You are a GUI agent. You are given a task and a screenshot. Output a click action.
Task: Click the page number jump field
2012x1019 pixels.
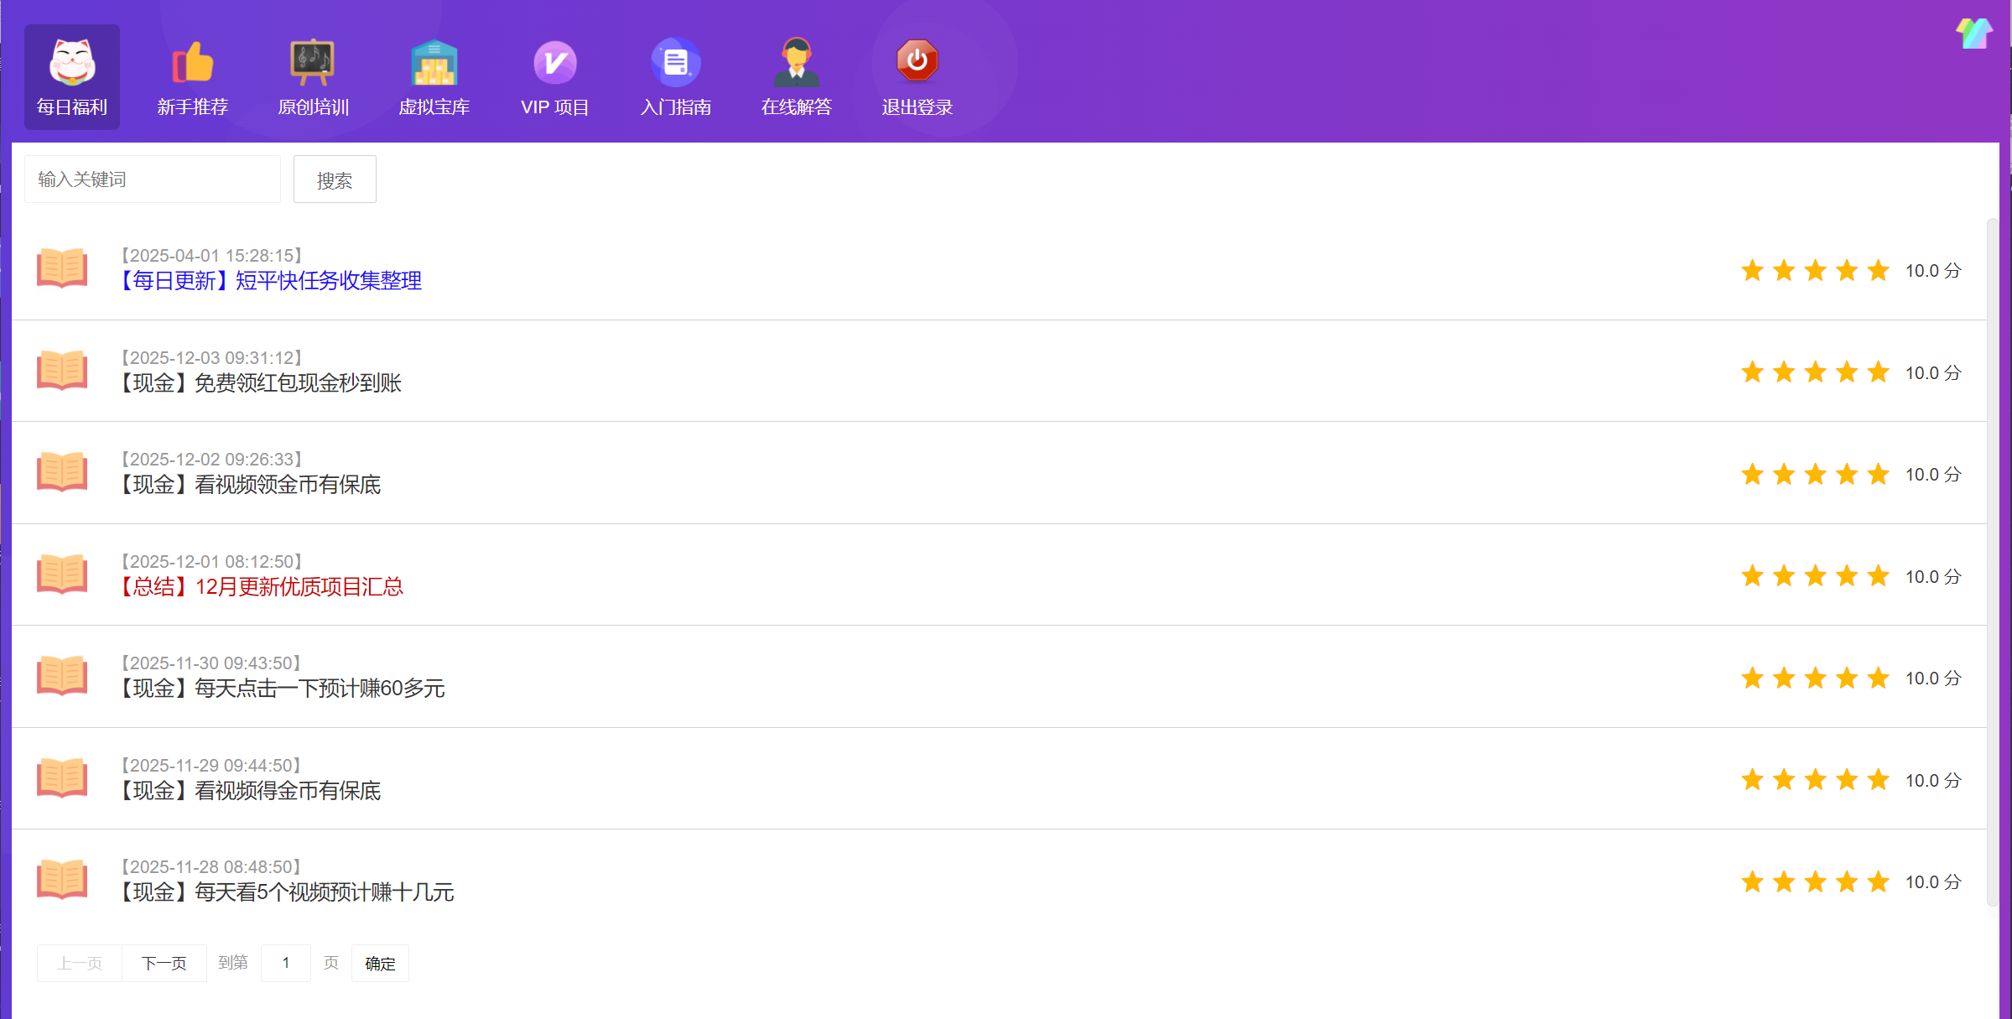pyautogui.click(x=286, y=963)
